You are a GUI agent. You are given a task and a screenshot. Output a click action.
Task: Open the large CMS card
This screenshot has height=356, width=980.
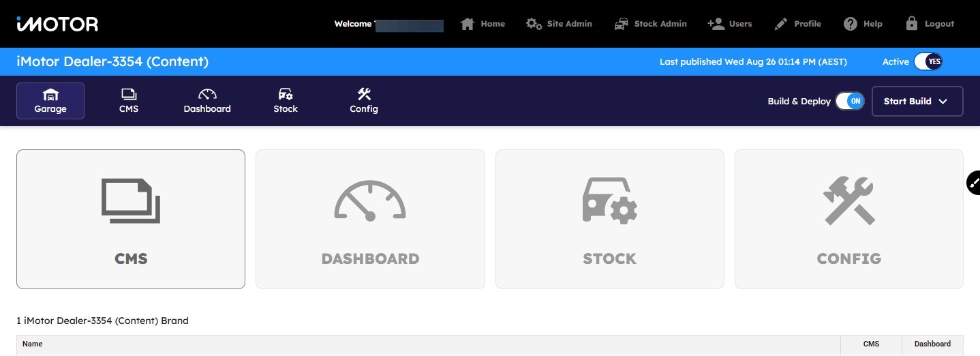click(x=131, y=219)
